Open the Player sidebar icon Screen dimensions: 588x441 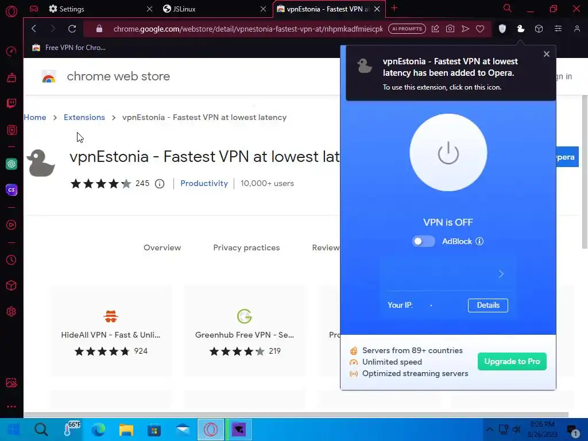click(x=11, y=225)
